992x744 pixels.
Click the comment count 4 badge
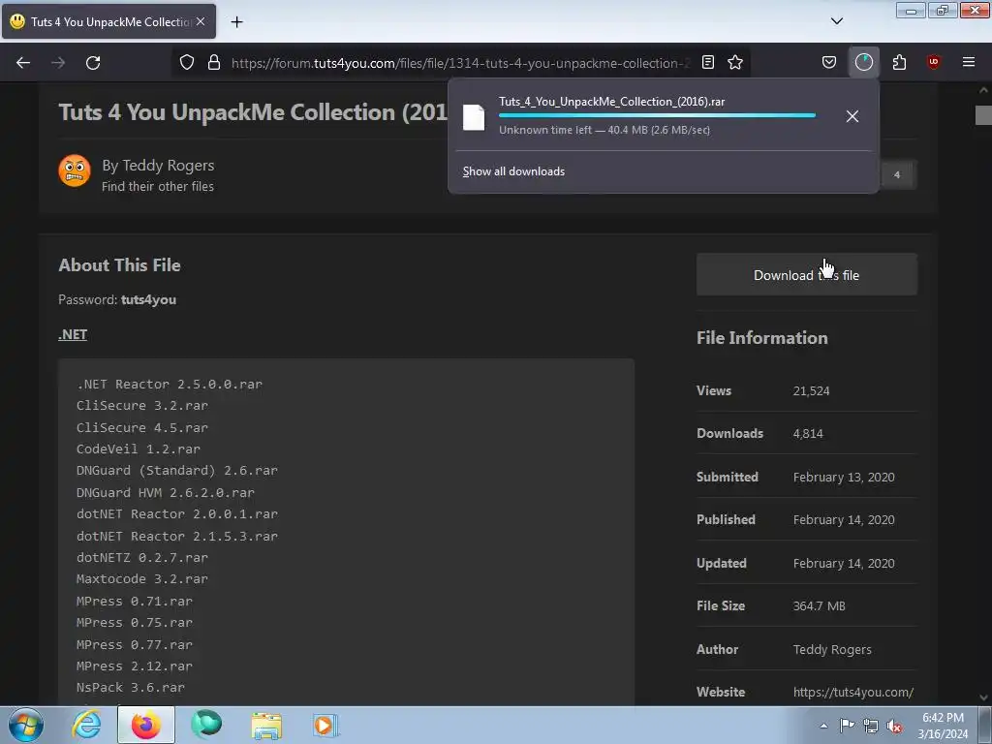896,174
